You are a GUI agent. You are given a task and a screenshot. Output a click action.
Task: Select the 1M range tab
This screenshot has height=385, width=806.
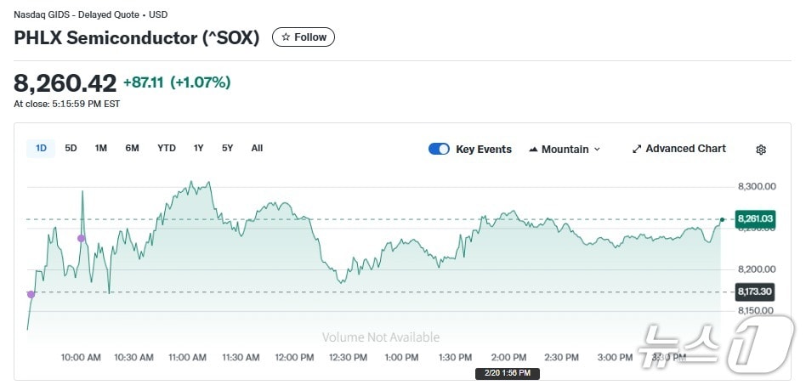click(101, 148)
